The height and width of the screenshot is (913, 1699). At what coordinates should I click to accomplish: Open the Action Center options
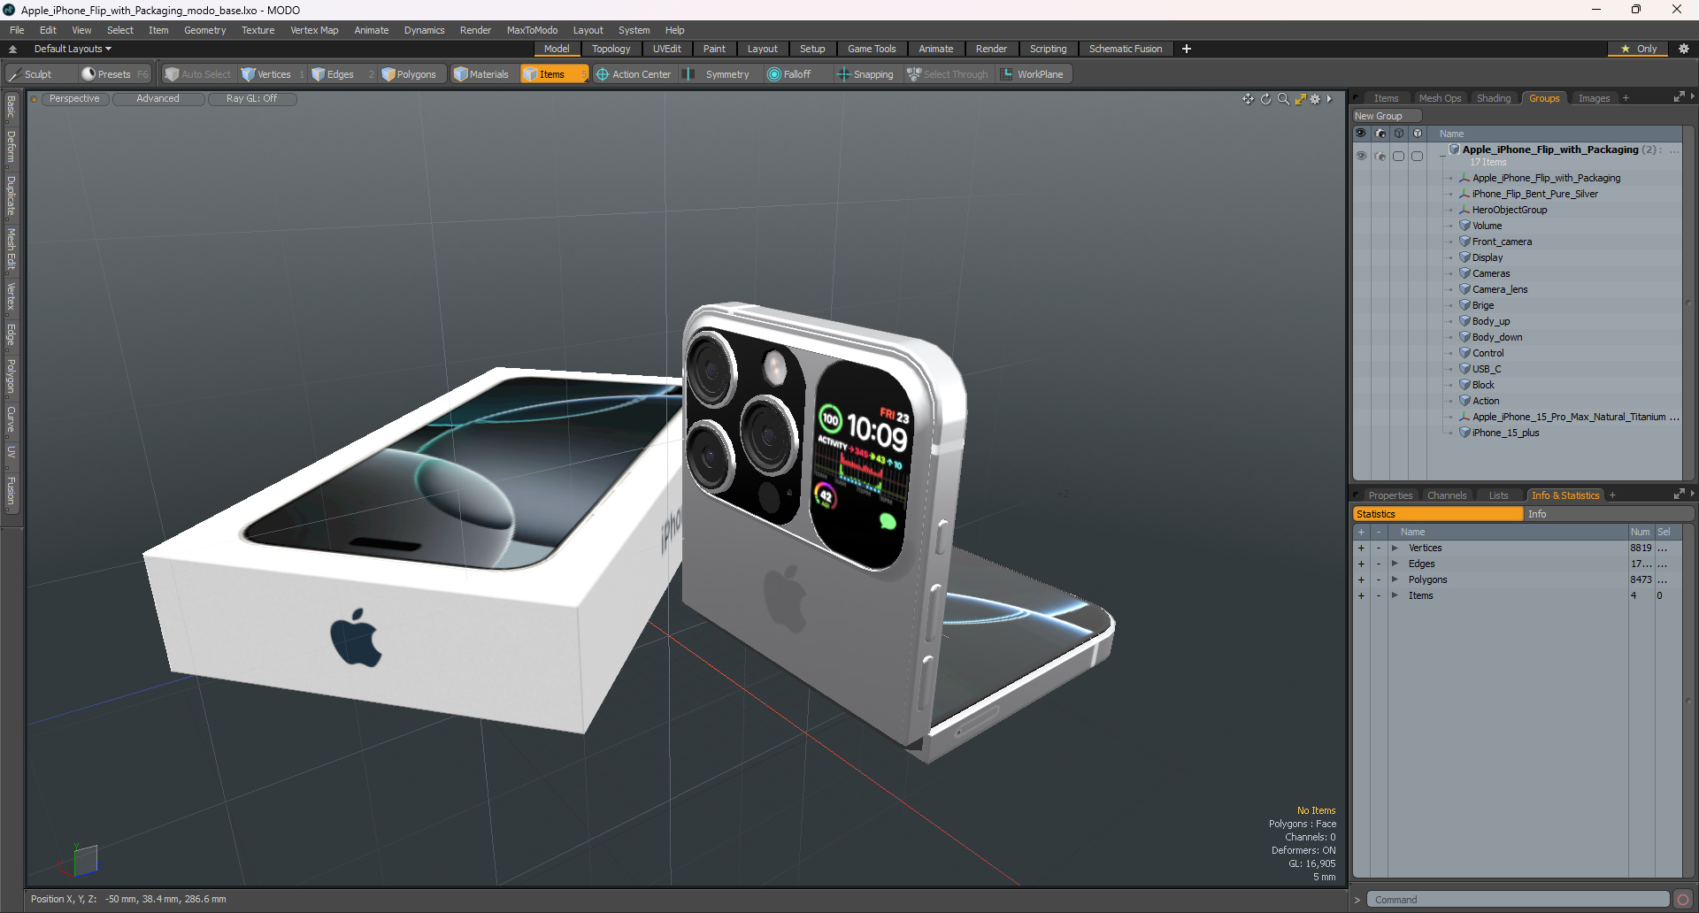[x=634, y=74]
